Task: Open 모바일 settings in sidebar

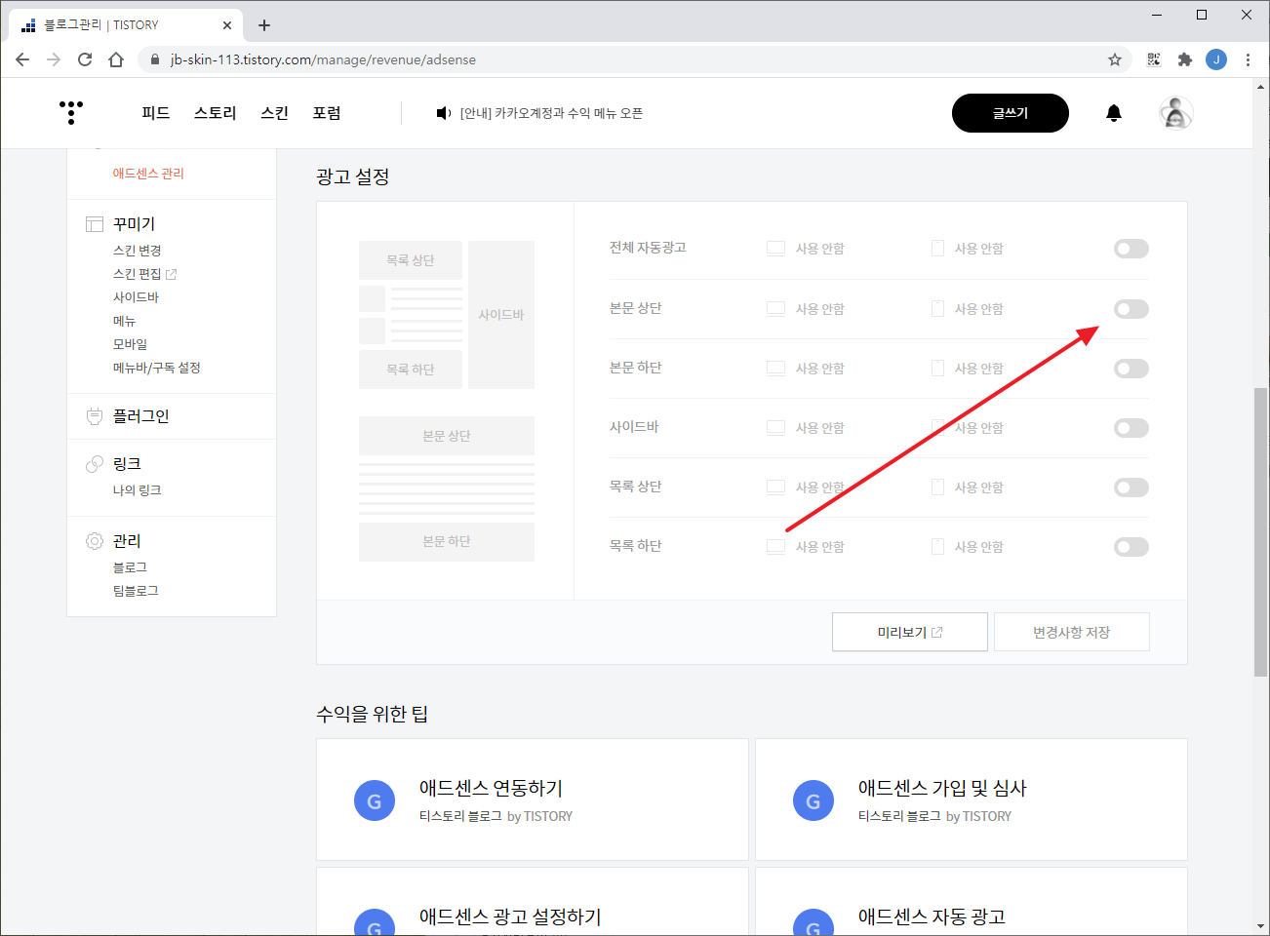Action: coord(131,344)
